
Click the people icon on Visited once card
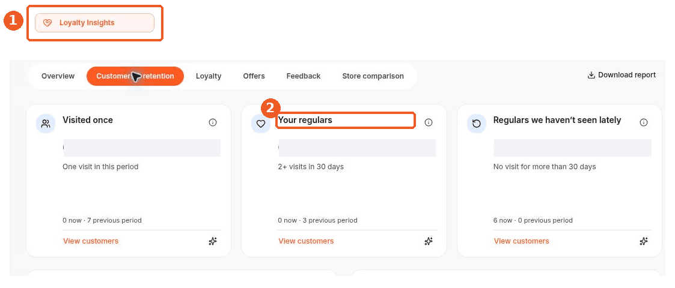(x=46, y=124)
